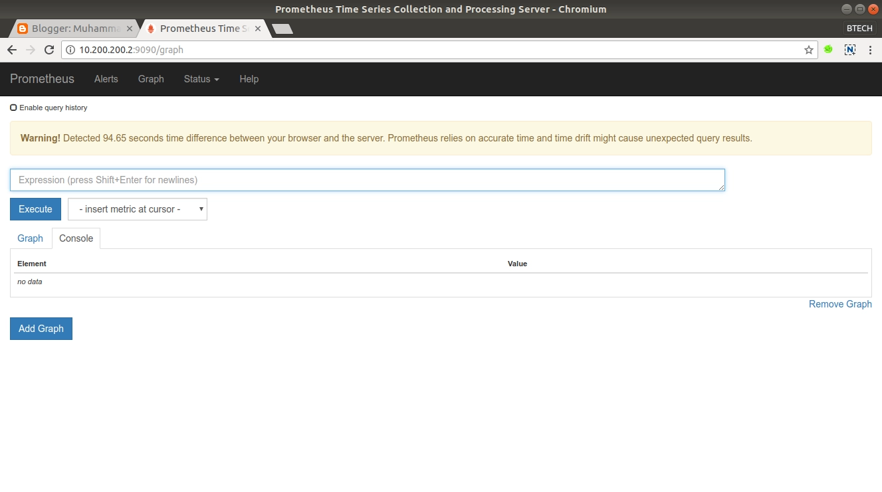Click the Value column header

coord(517,264)
